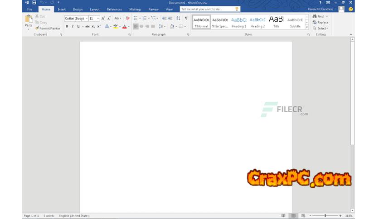The image size is (379, 219).
Task: Toggle Italic formatting
Action: (73, 26)
